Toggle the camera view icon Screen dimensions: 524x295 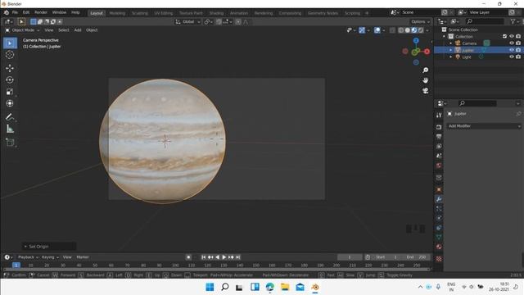click(x=425, y=91)
